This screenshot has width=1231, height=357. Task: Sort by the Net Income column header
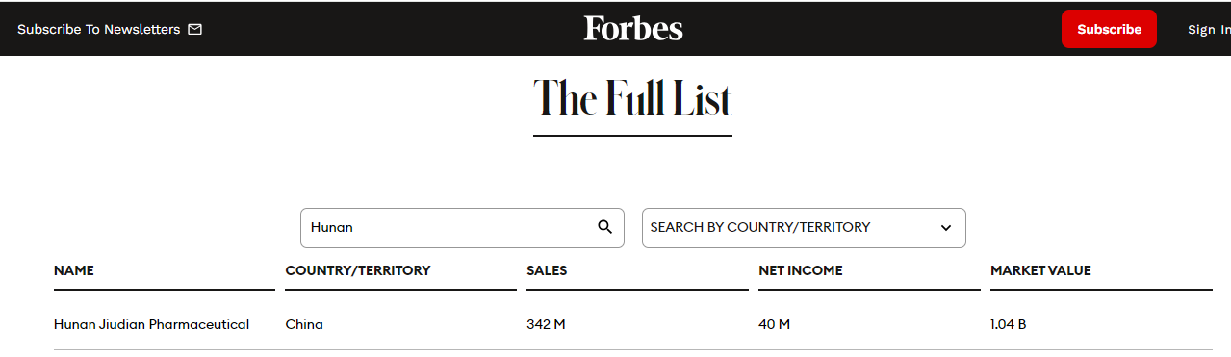pos(801,270)
